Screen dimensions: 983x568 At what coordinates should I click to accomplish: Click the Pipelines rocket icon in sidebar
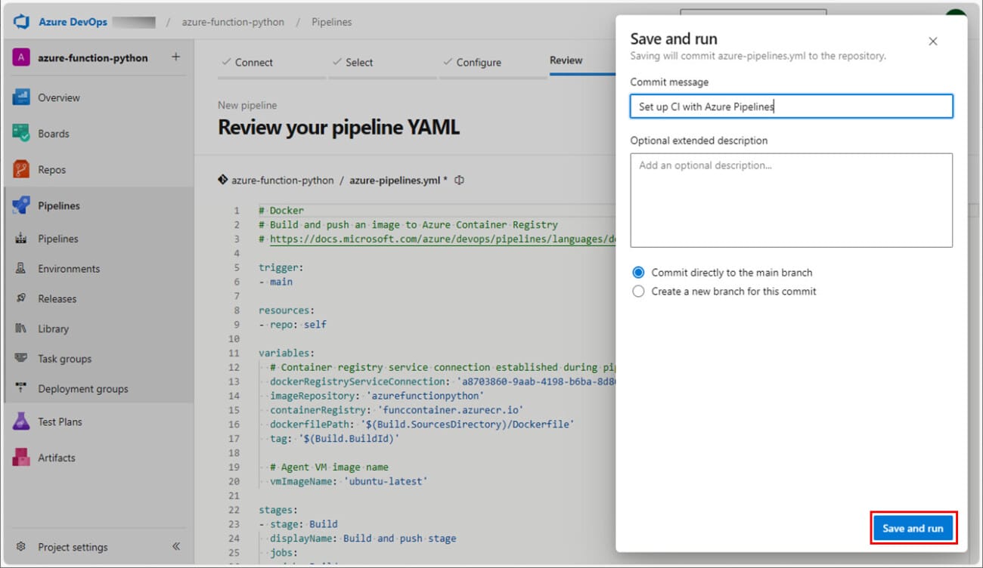[21, 205]
